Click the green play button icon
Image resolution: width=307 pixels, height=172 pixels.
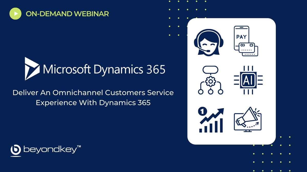(x=15, y=14)
